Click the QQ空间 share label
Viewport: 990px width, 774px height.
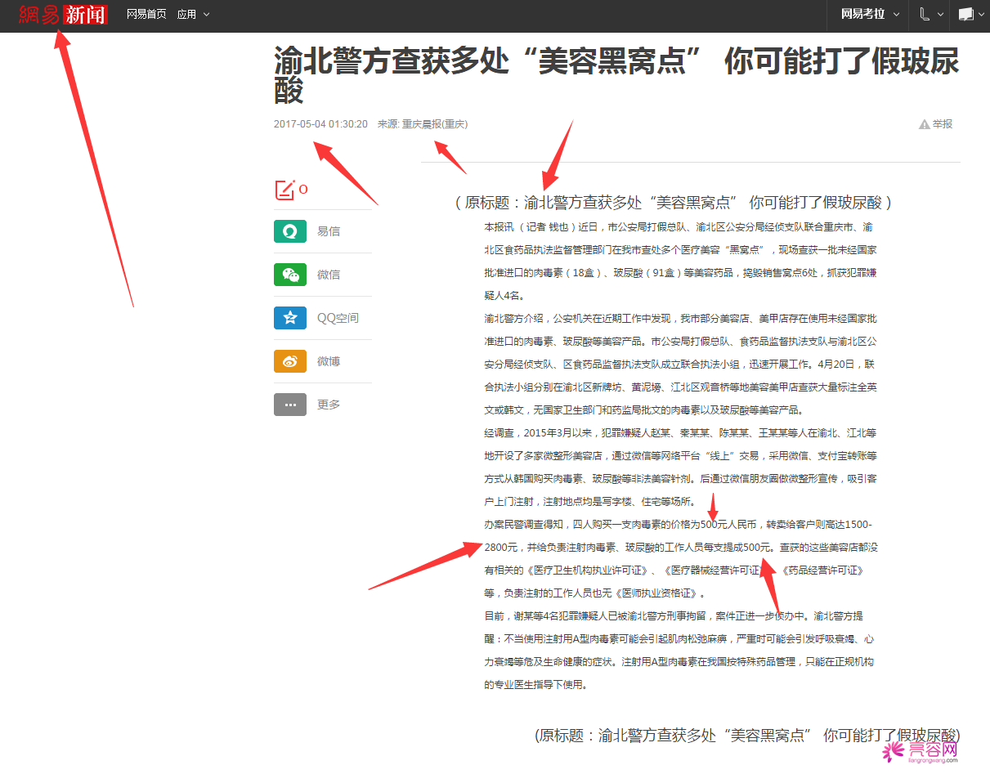pos(338,318)
